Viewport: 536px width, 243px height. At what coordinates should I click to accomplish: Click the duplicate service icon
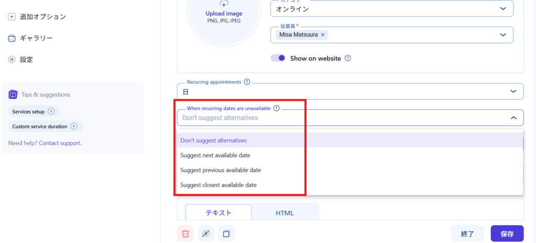click(x=227, y=234)
